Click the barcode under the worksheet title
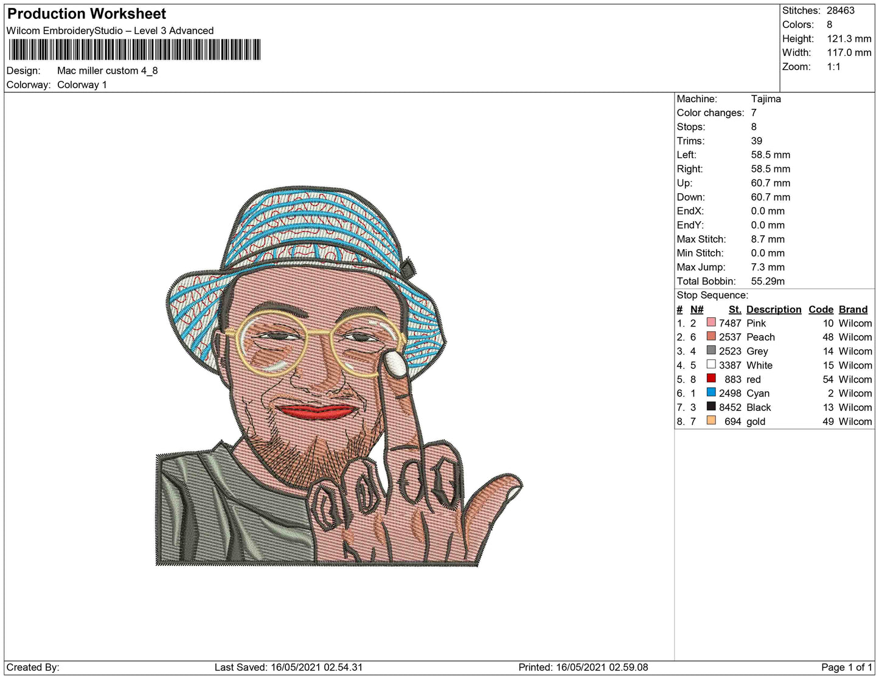Image resolution: width=879 pixels, height=676 pixels. tap(135, 50)
